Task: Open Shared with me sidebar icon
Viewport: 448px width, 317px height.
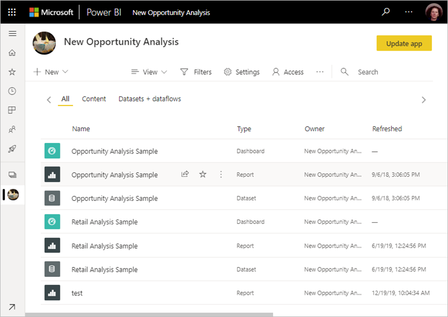Action: coord(12,129)
